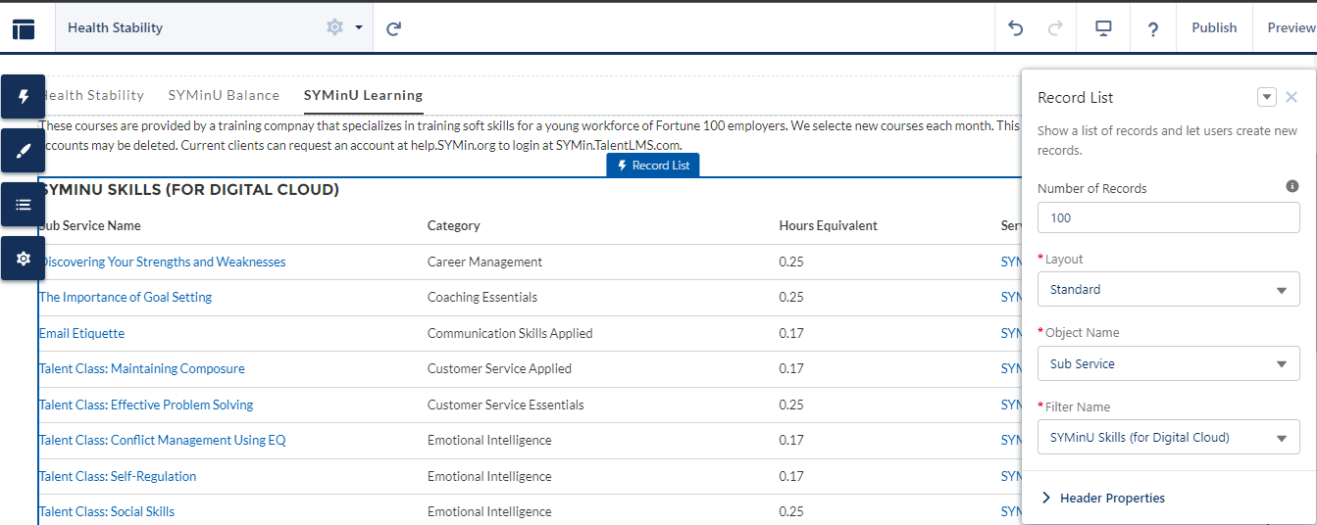This screenshot has width=1317, height=525.
Task: Expand the Health Stability page dropdown arrow
Action: coord(359,28)
